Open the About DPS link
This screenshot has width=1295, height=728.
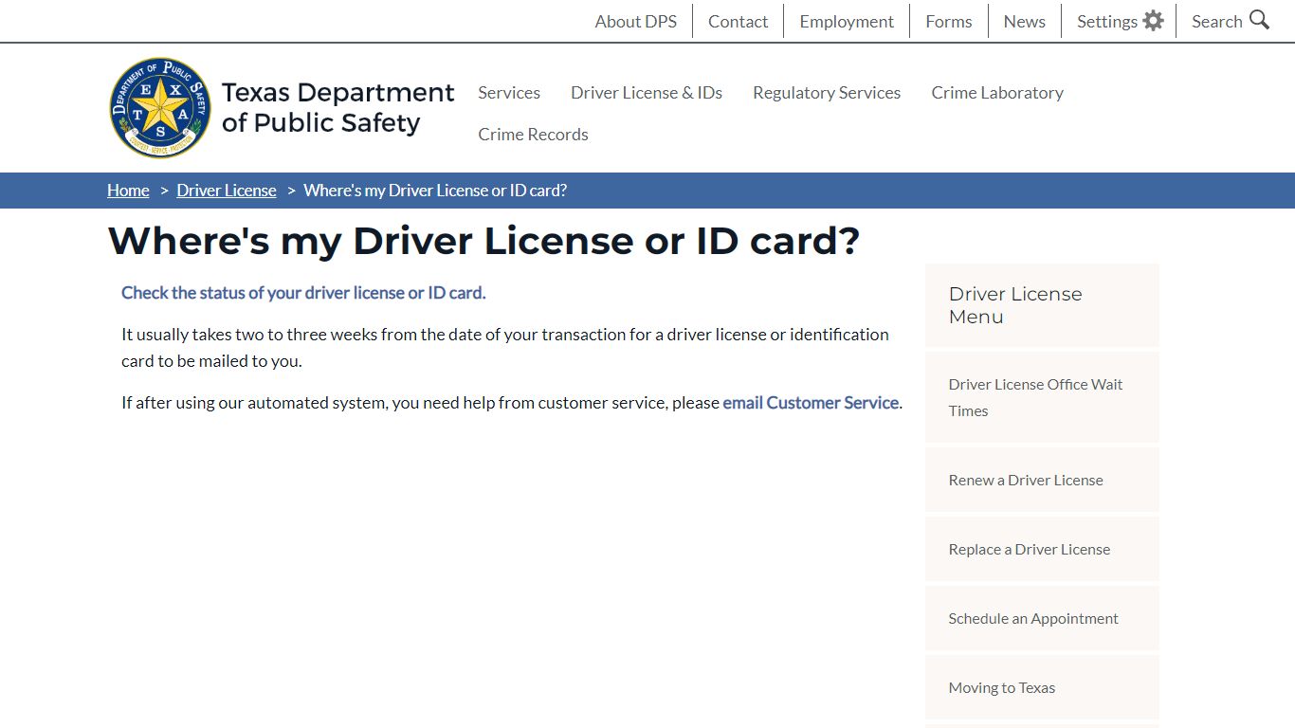tap(636, 21)
